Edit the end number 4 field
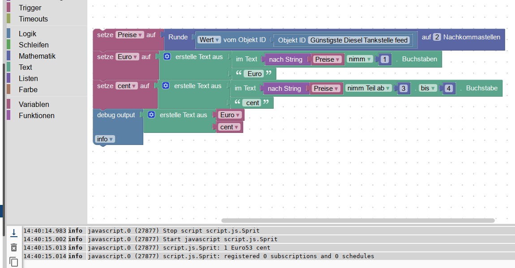Viewport: 515px width, 268px height. click(449, 88)
